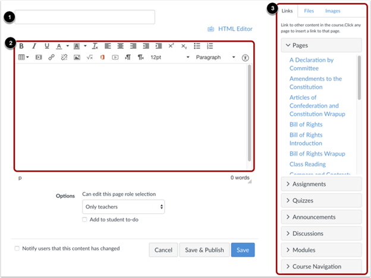Viewport: 371px width, 278px height.
Task: Click the blue Save button
Action: click(x=243, y=250)
